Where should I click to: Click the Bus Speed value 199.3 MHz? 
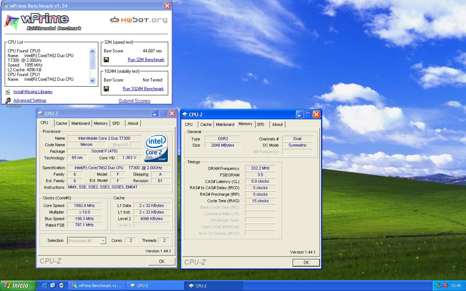coord(84,219)
